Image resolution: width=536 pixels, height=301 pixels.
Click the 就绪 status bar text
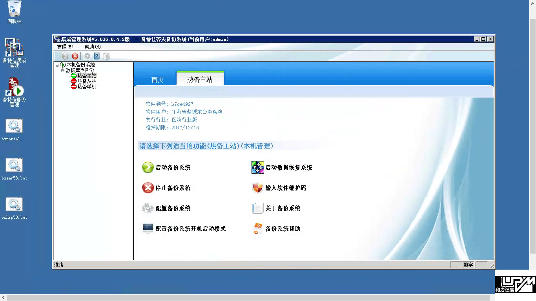(x=58, y=265)
